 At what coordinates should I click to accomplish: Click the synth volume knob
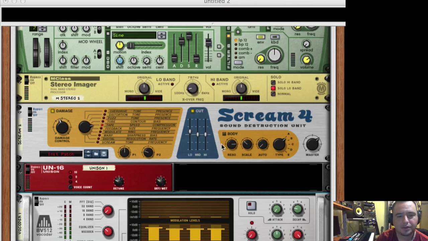(307, 60)
